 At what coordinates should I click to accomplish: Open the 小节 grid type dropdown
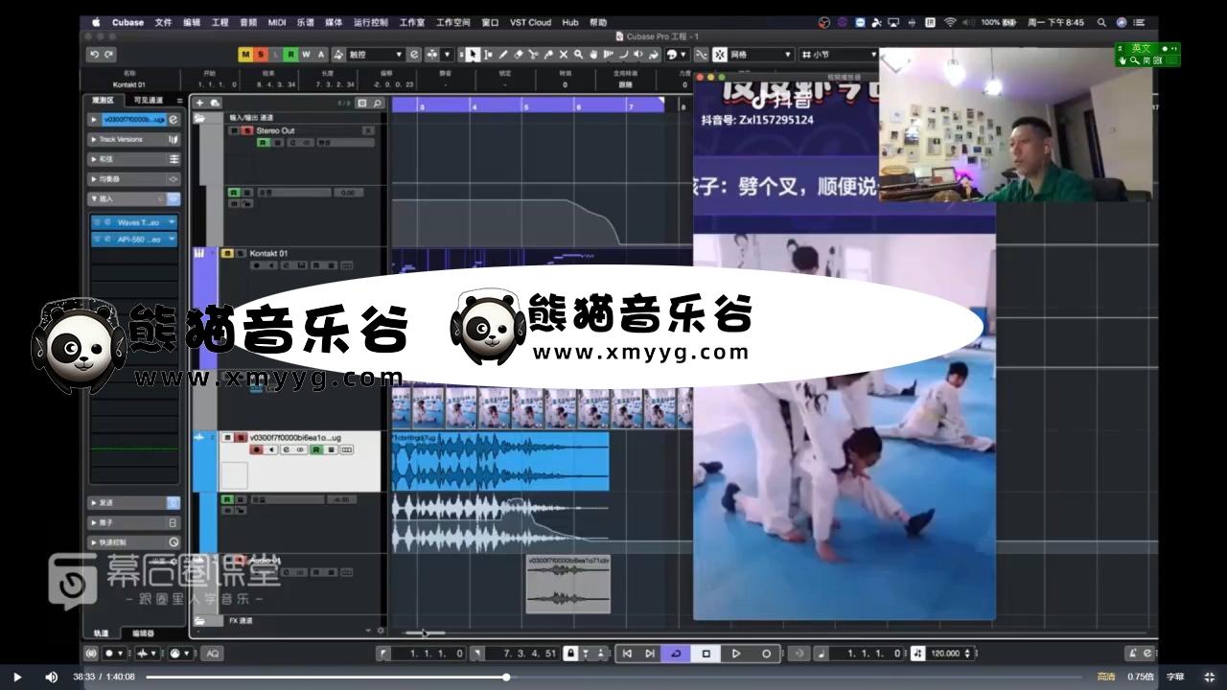[x=840, y=55]
